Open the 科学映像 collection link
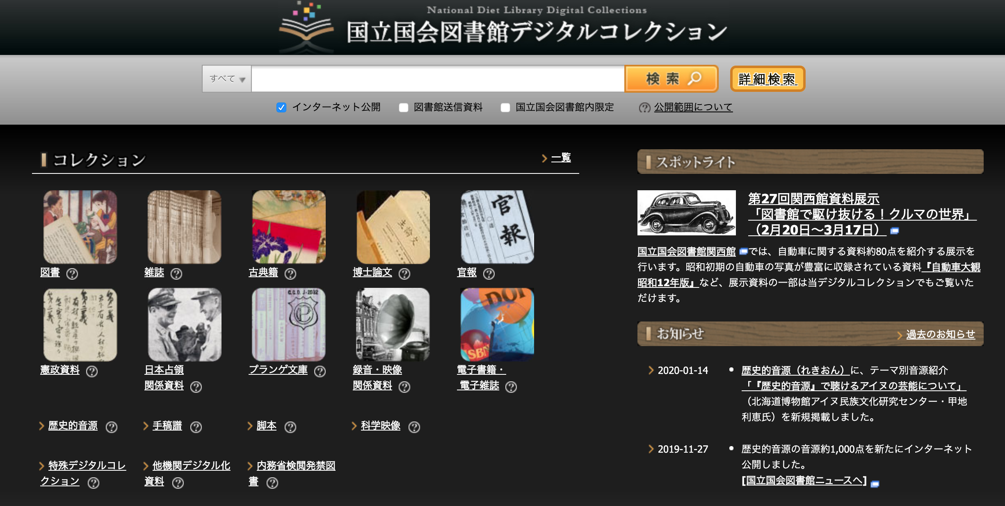The height and width of the screenshot is (506, 1005). click(381, 426)
